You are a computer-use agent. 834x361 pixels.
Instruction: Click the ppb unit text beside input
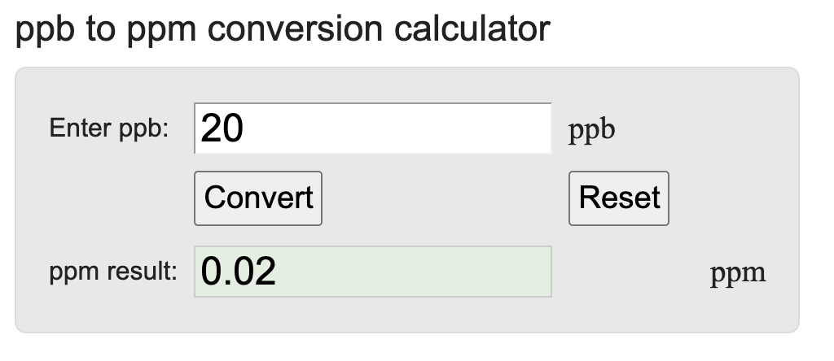coord(591,130)
